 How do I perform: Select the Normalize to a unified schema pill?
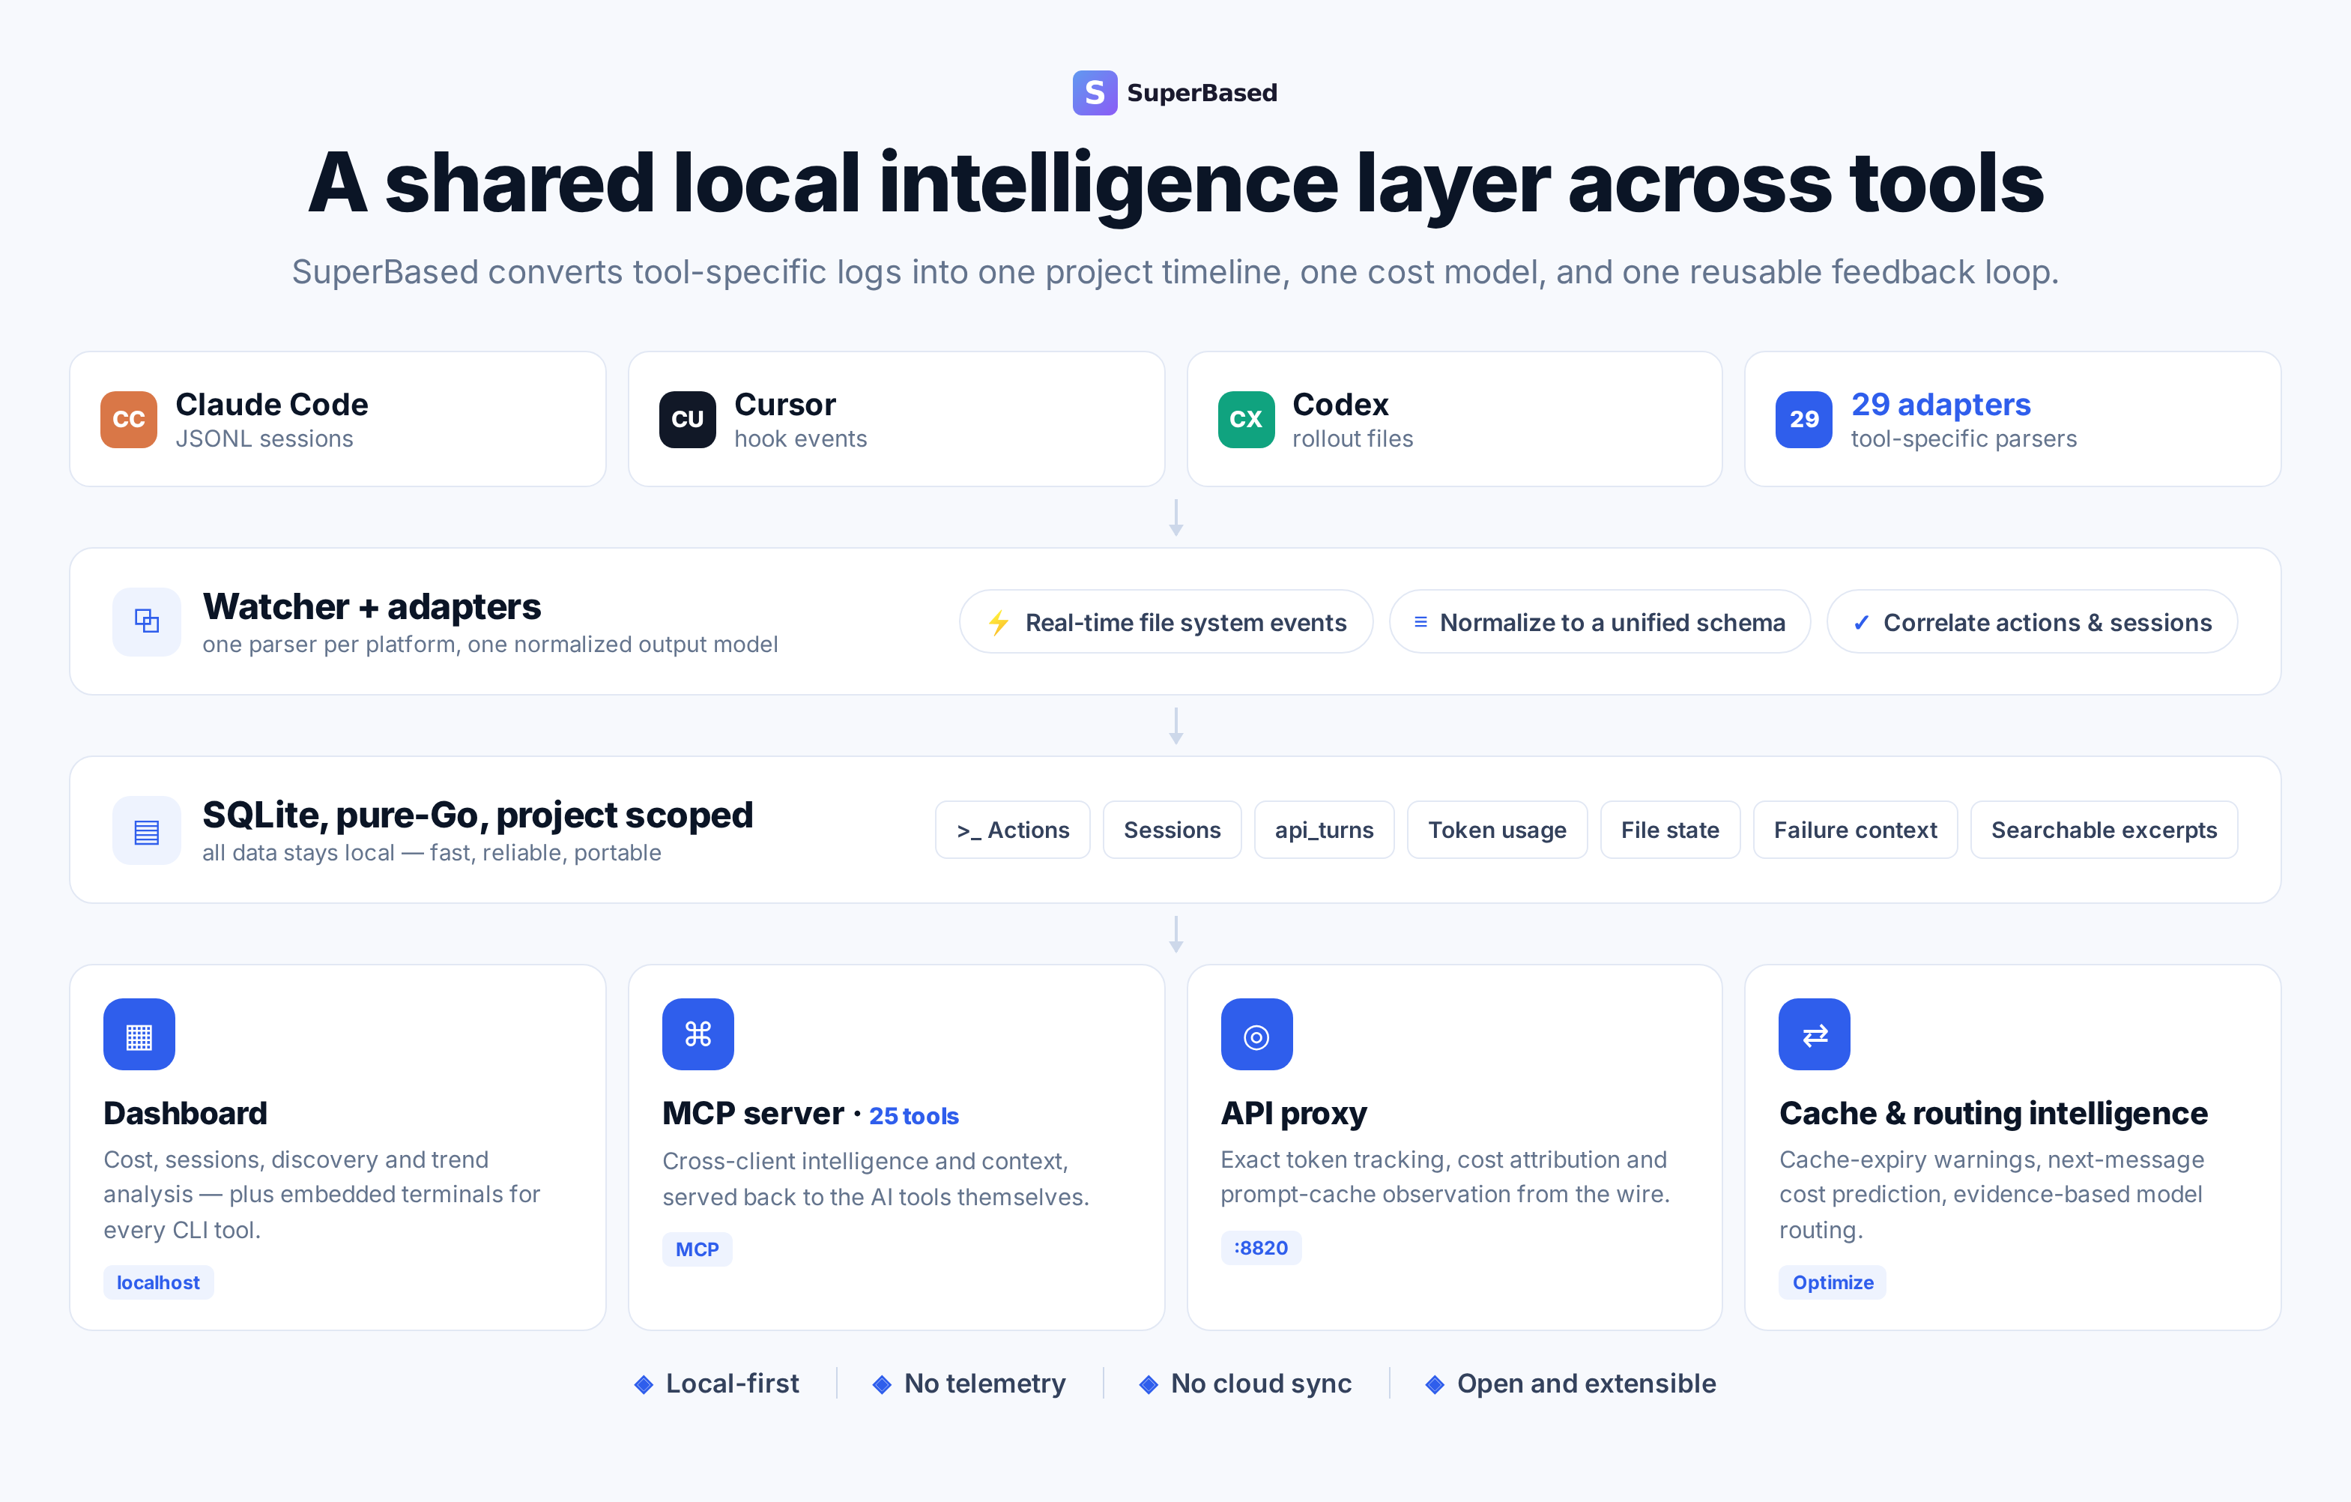(x=1600, y=622)
